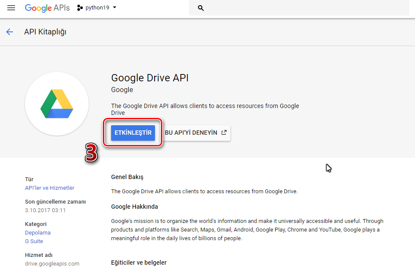Click the Tür label
415x272 pixels.
(x=29, y=179)
